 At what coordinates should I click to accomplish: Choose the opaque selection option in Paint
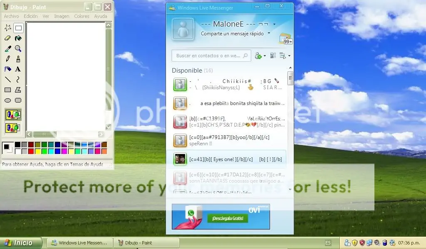click(13, 115)
